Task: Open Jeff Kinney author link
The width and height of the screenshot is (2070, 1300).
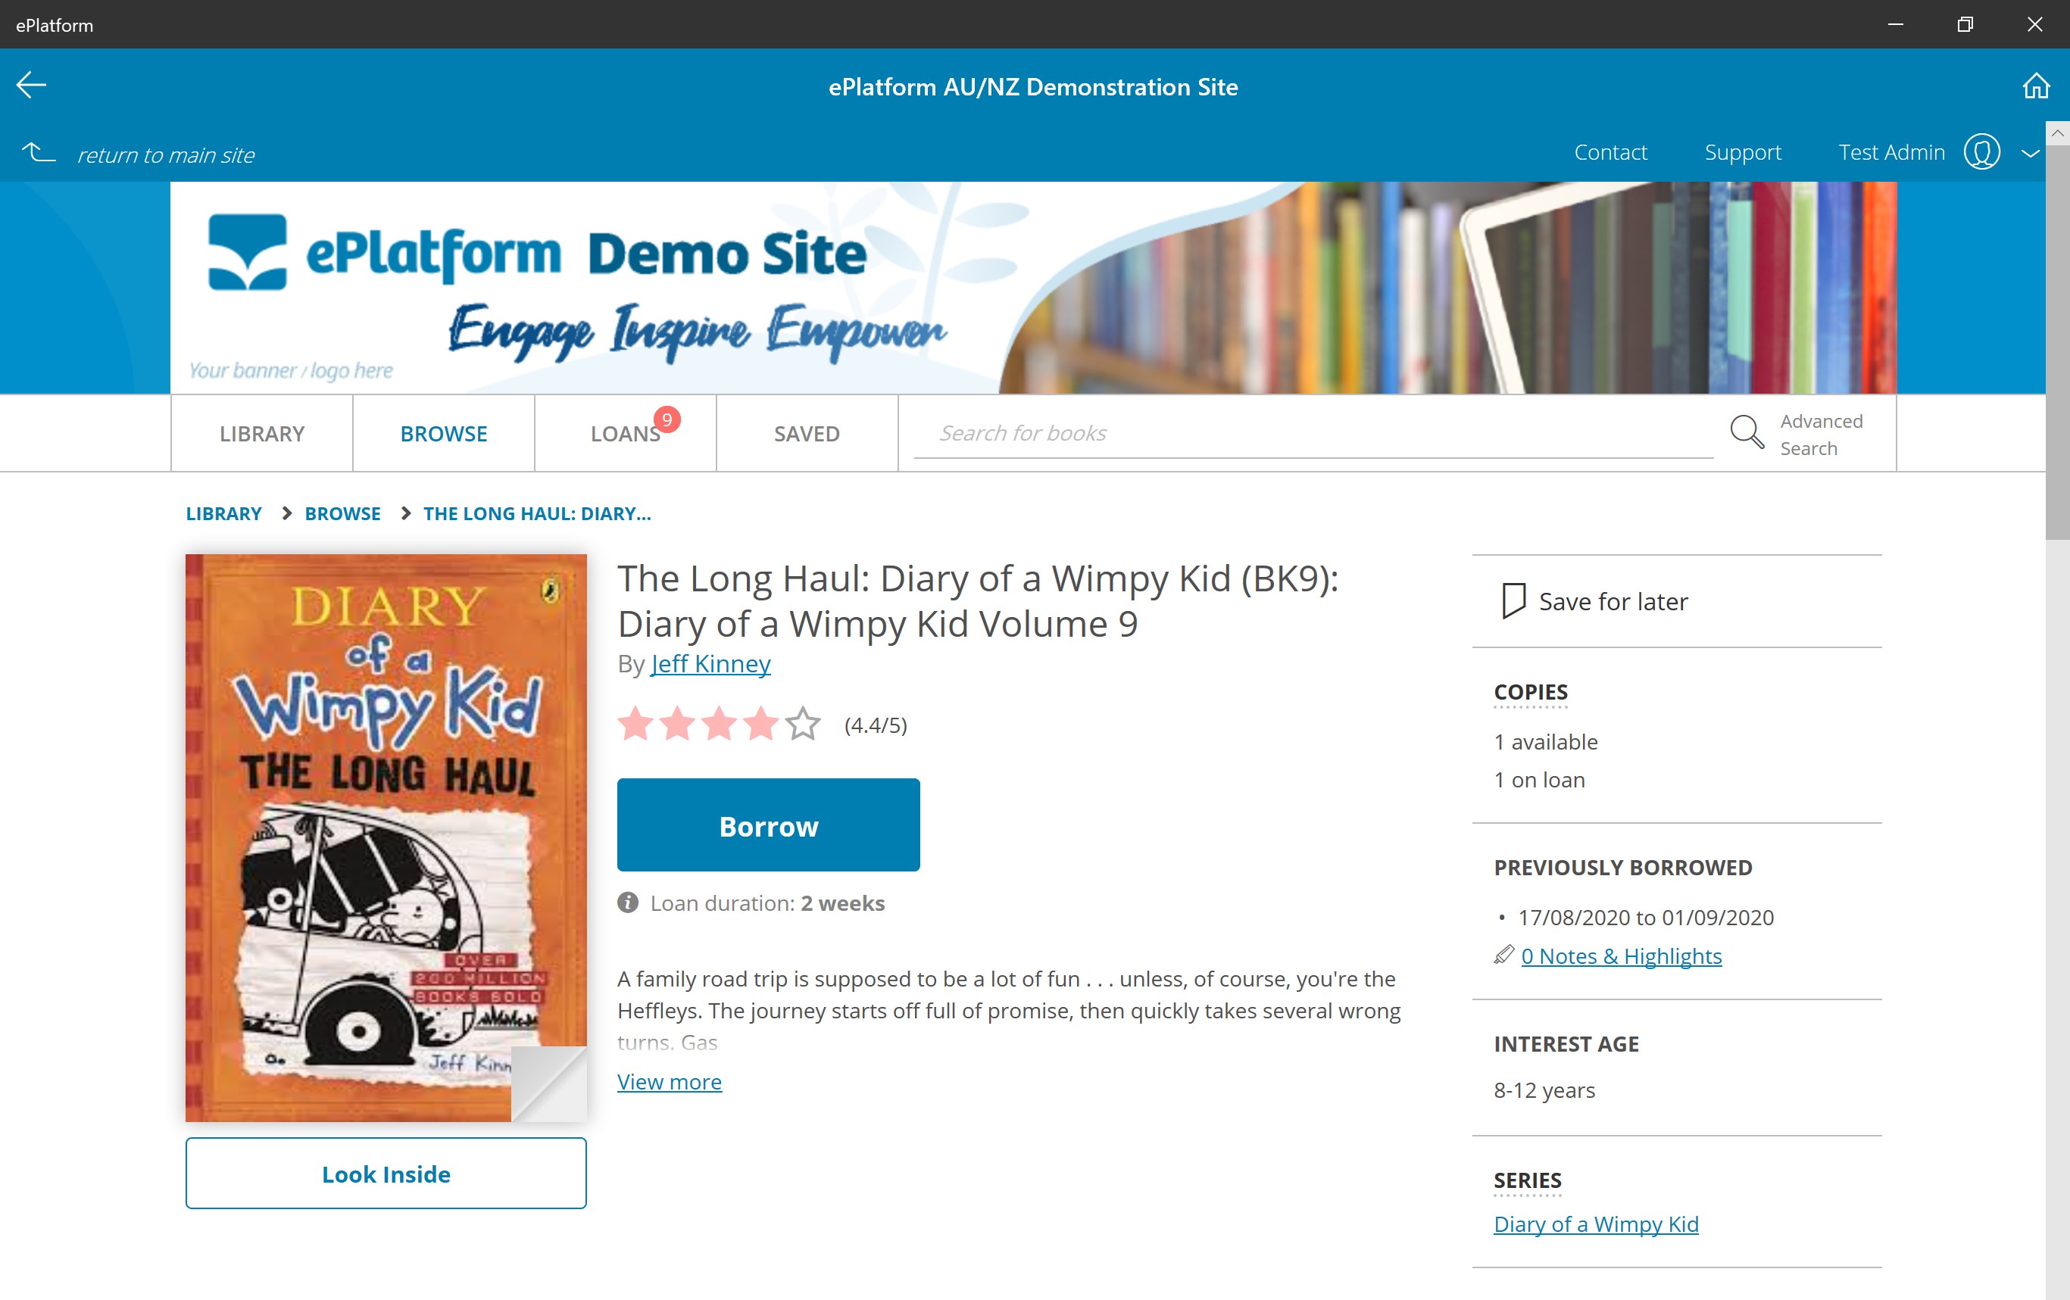Action: click(x=710, y=664)
